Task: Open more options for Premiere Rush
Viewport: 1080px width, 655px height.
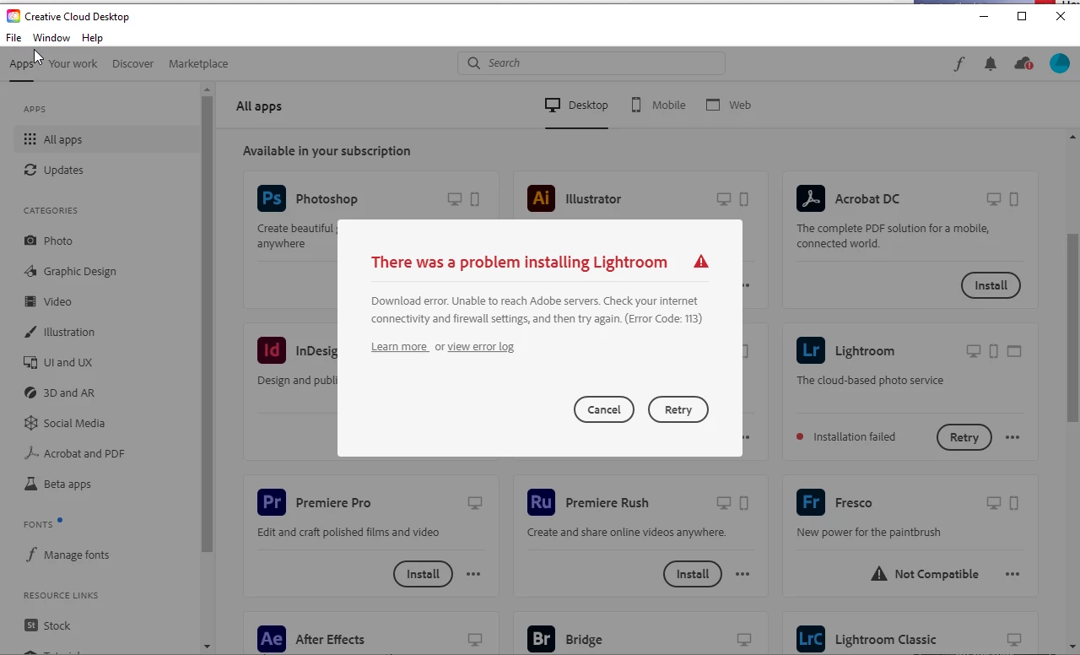Action: 742,574
